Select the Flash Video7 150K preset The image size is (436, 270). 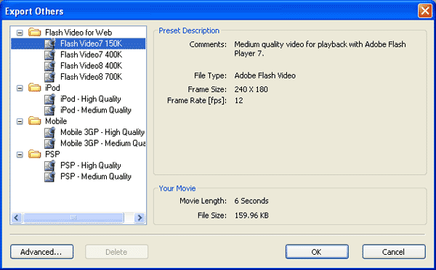click(x=92, y=44)
